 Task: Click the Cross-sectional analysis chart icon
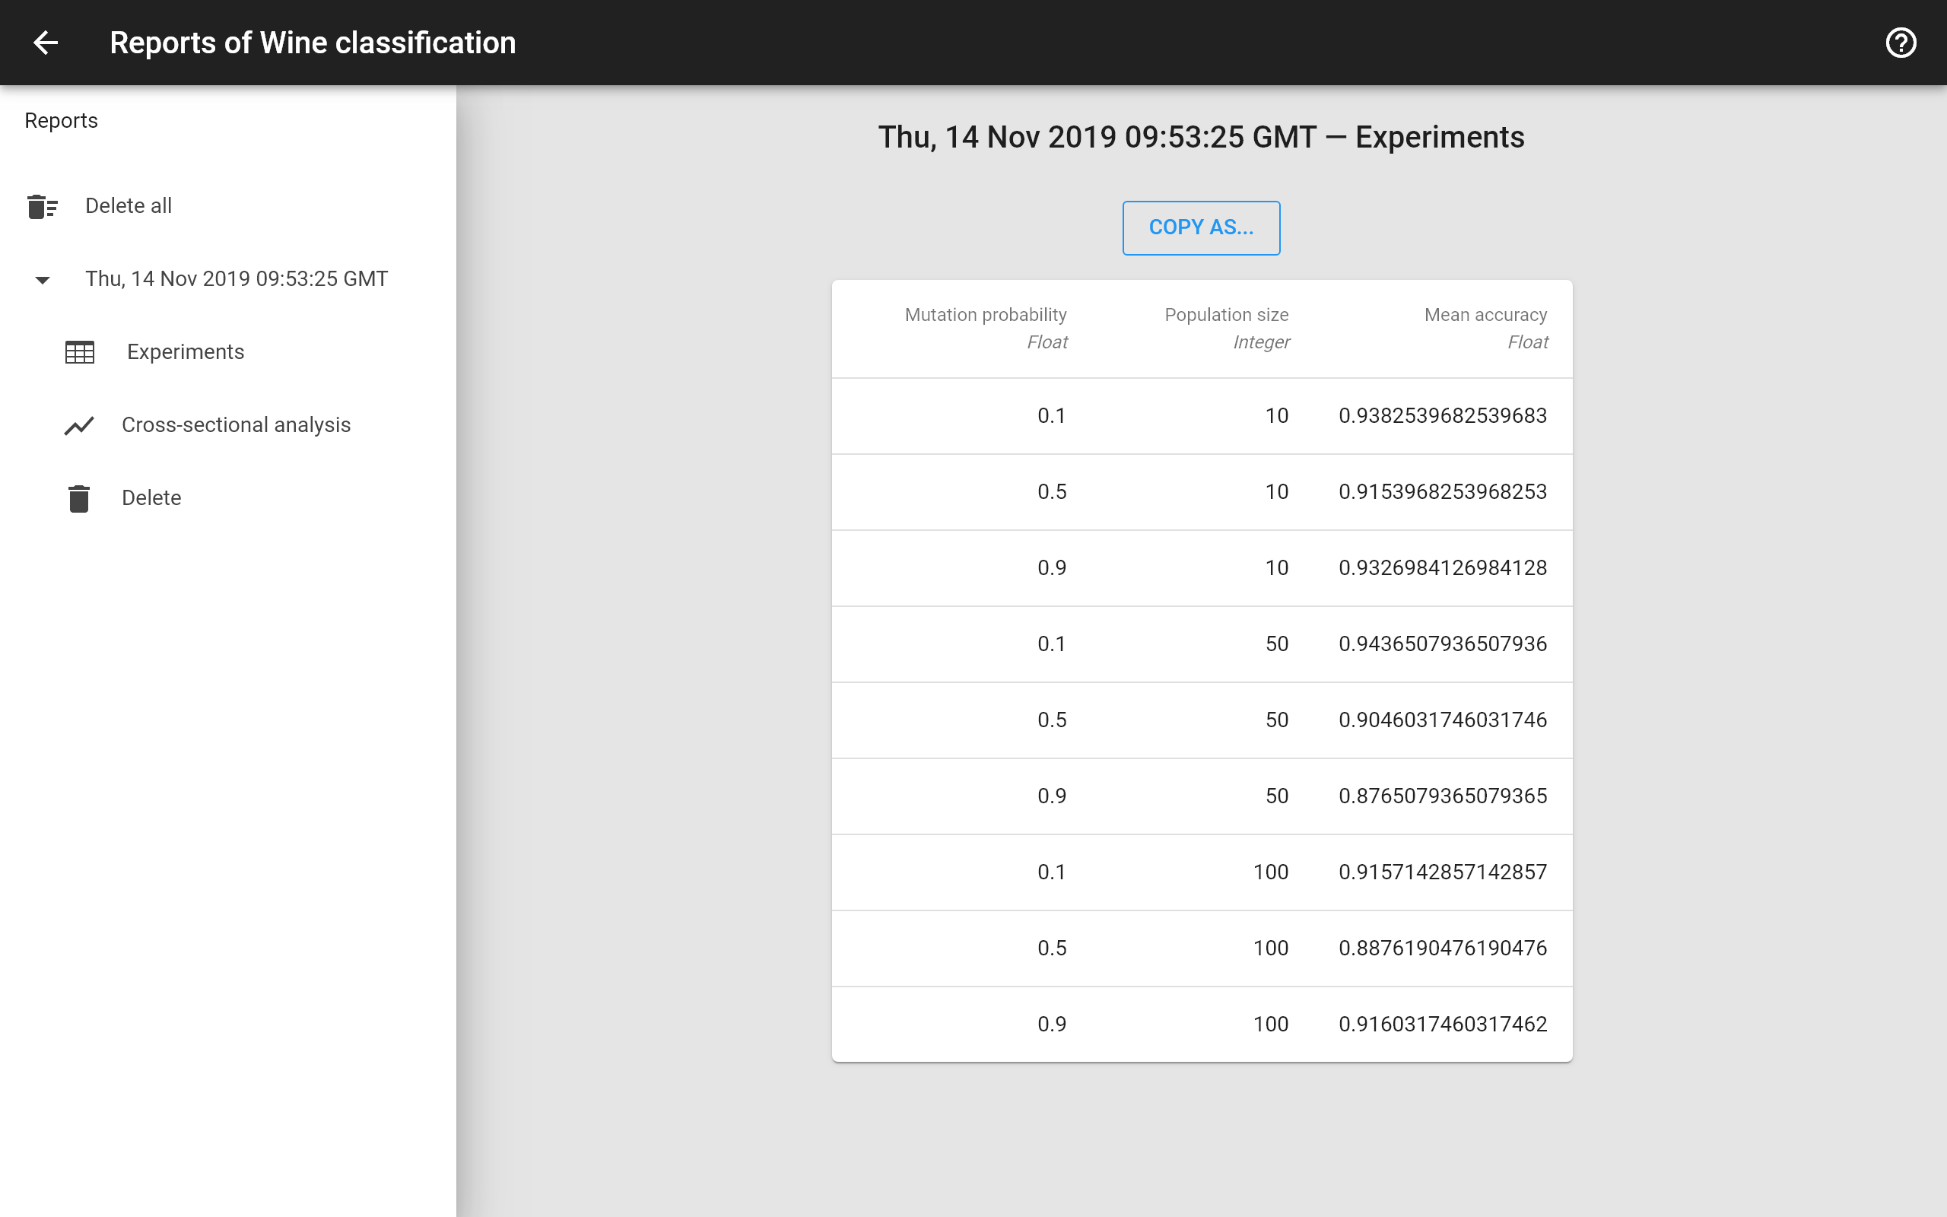pyautogui.click(x=79, y=426)
